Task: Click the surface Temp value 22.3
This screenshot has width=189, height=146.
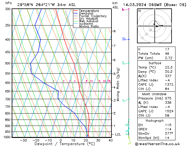Action: point(169,67)
